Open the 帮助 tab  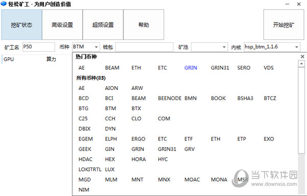coord(144,24)
